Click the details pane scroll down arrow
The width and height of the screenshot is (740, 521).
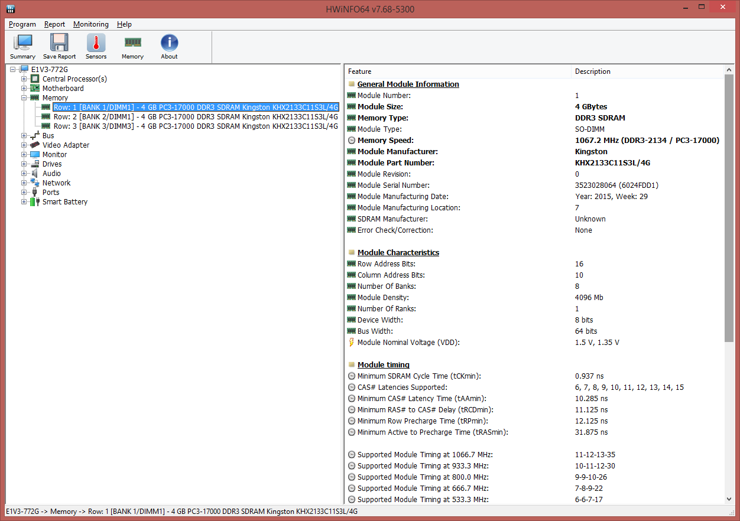[x=729, y=499]
